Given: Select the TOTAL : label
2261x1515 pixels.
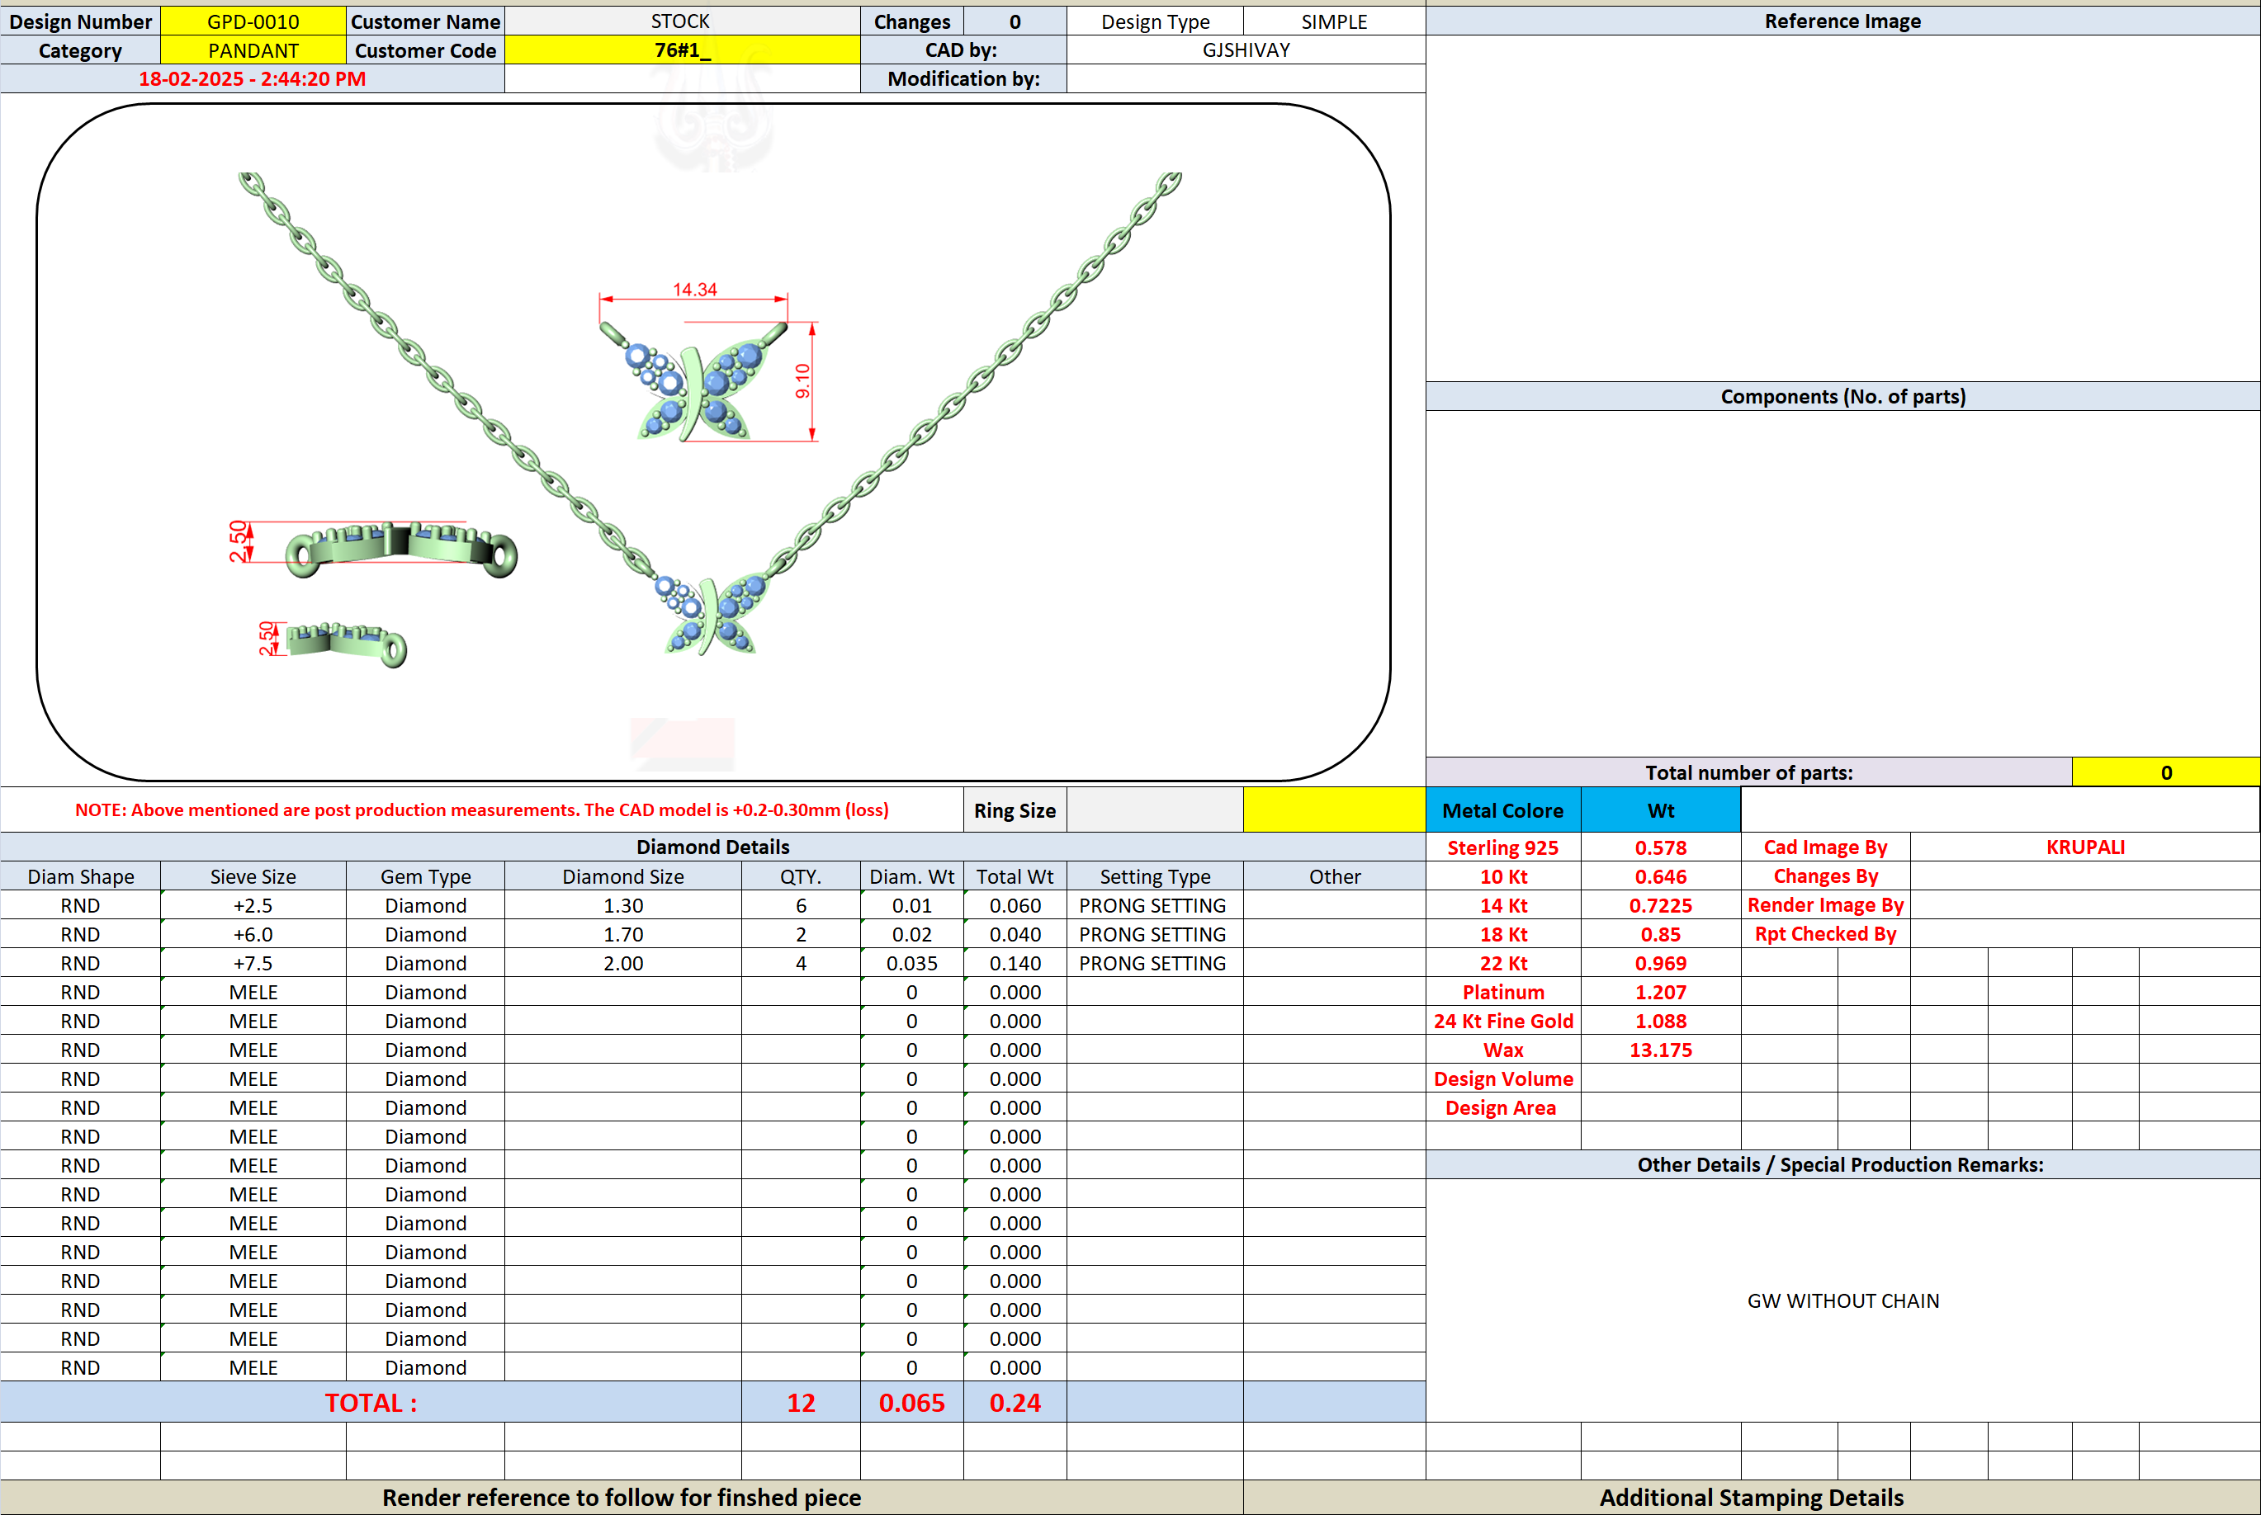Looking at the screenshot, I should click(x=371, y=1403).
